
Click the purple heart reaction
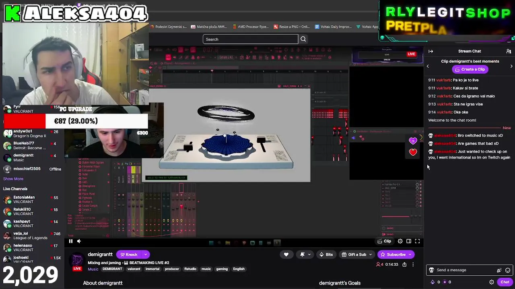point(413,141)
